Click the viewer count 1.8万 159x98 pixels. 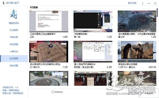(x=65, y=37)
